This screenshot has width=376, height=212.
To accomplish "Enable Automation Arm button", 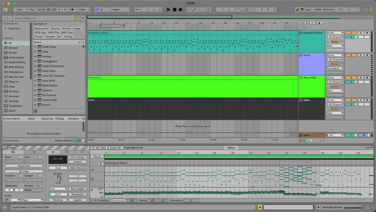I will pos(194,10).
